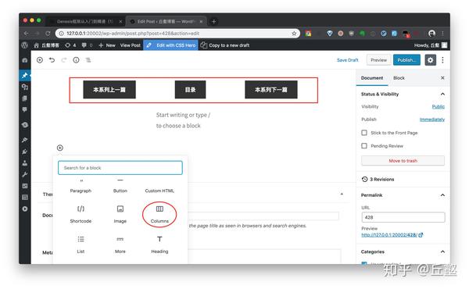Click View Post in admin bar
This screenshot has height=289, width=469.
pyautogui.click(x=130, y=45)
